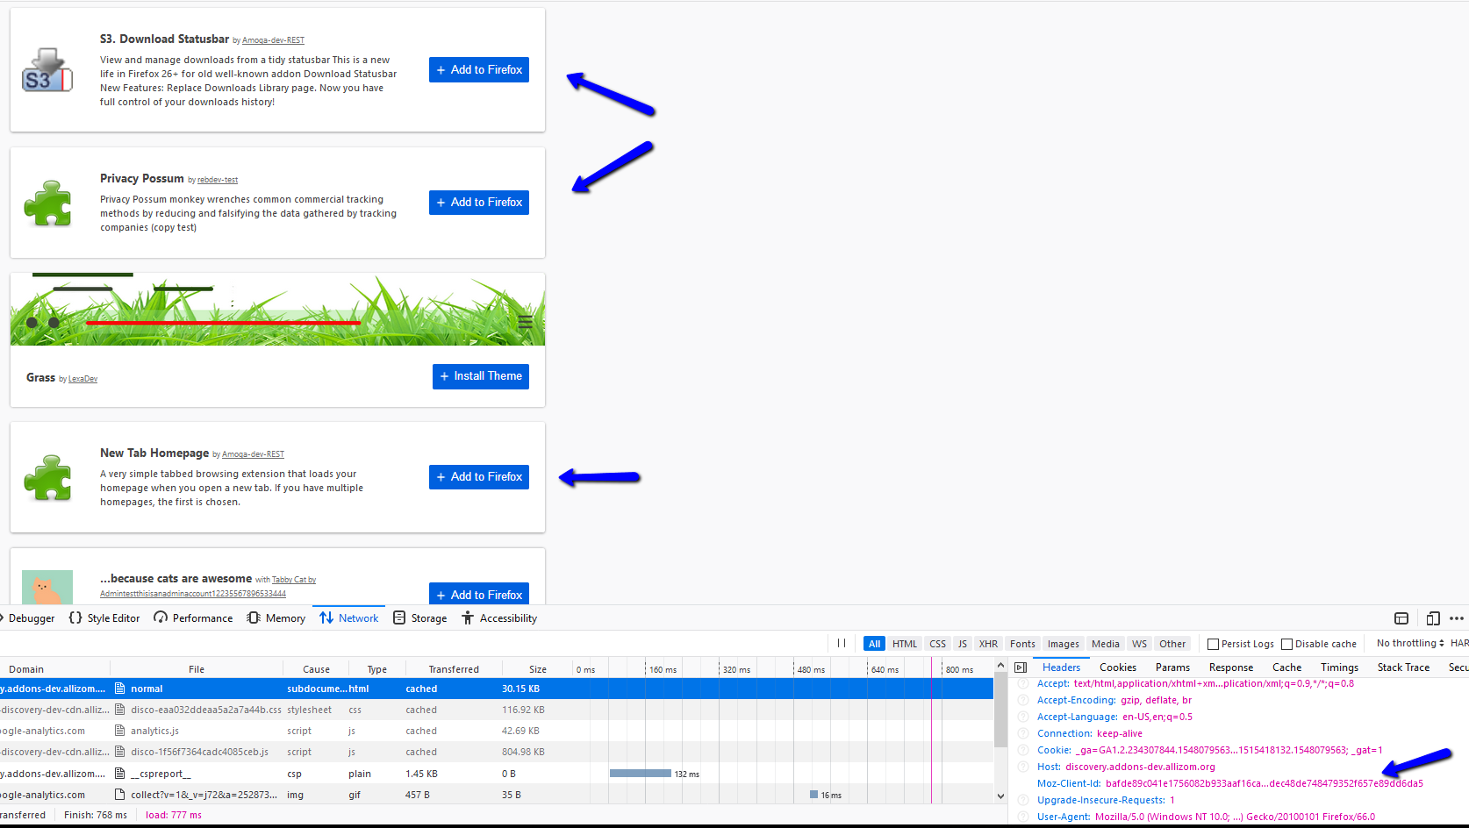Enable the Persist Logs checkbox

[x=1213, y=644]
